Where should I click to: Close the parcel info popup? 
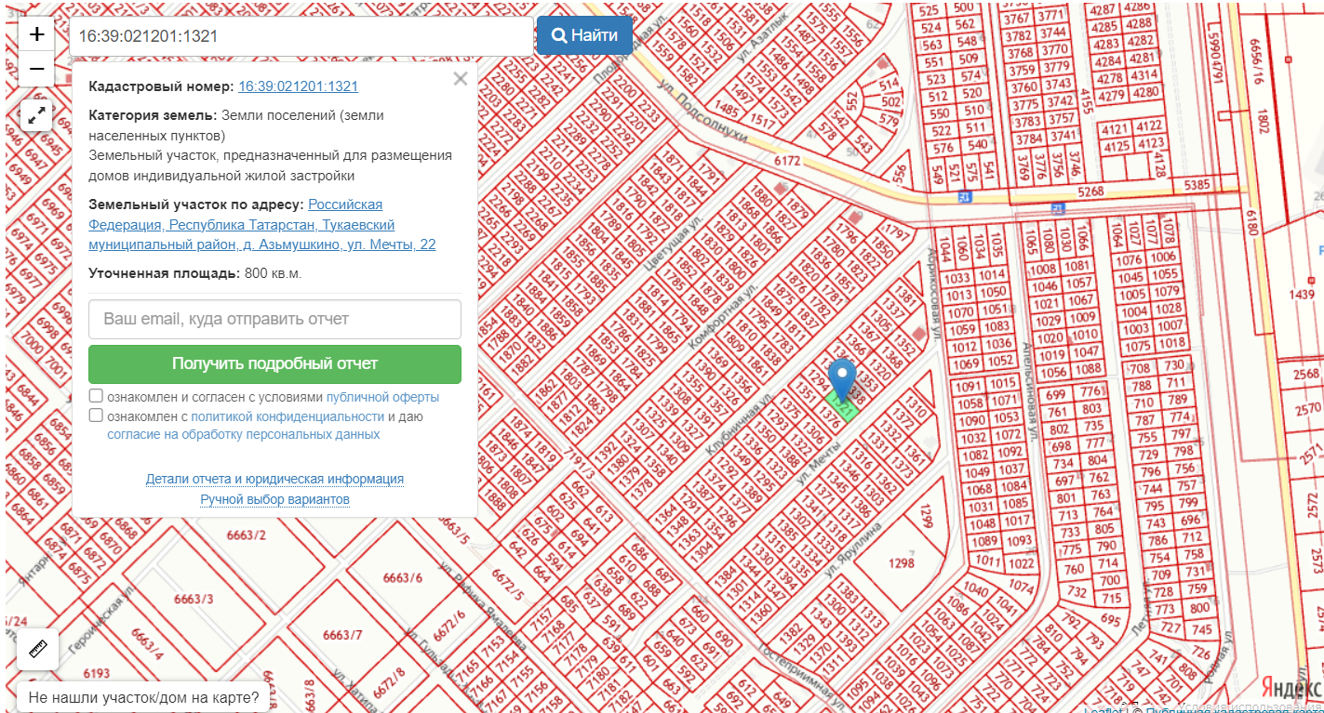(x=461, y=79)
